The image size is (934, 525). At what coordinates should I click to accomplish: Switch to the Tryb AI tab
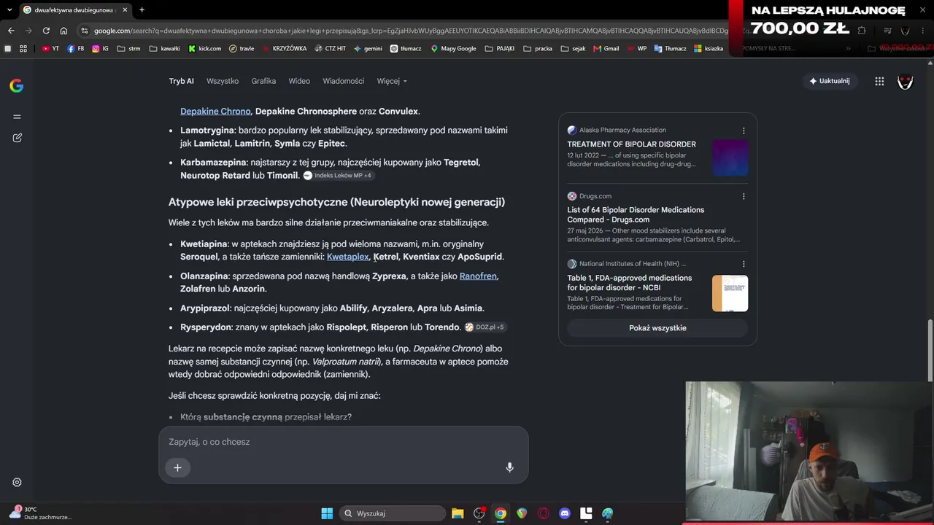pos(182,81)
